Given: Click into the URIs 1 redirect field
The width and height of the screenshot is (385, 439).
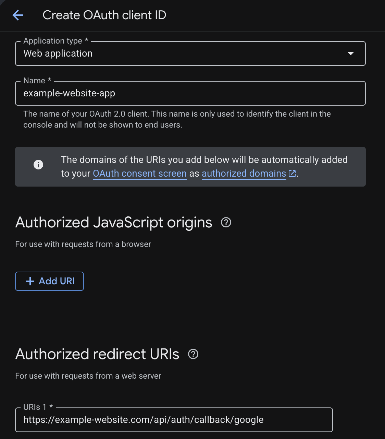Looking at the screenshot, I should click(x=174, y=420).
